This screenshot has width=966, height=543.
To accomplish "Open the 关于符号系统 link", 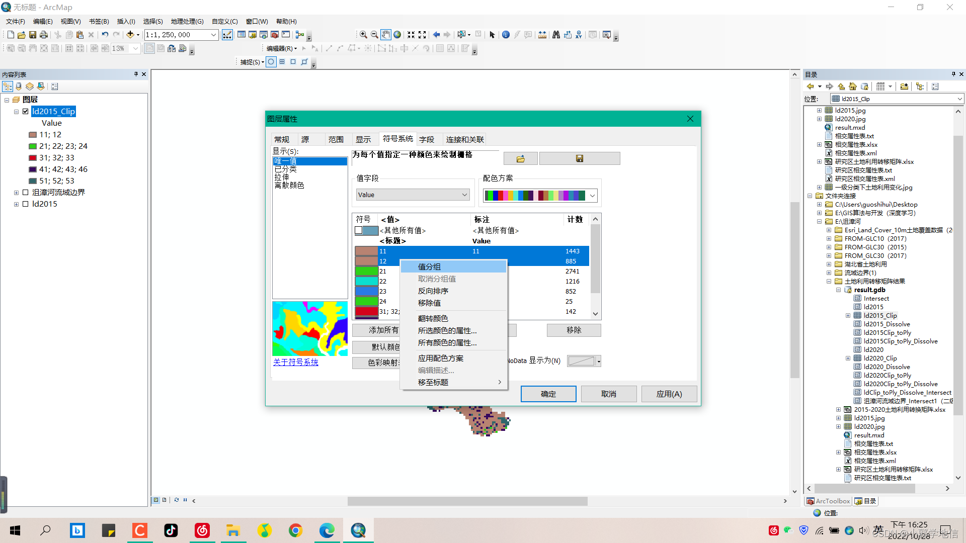I will click(x=295, y=362).
